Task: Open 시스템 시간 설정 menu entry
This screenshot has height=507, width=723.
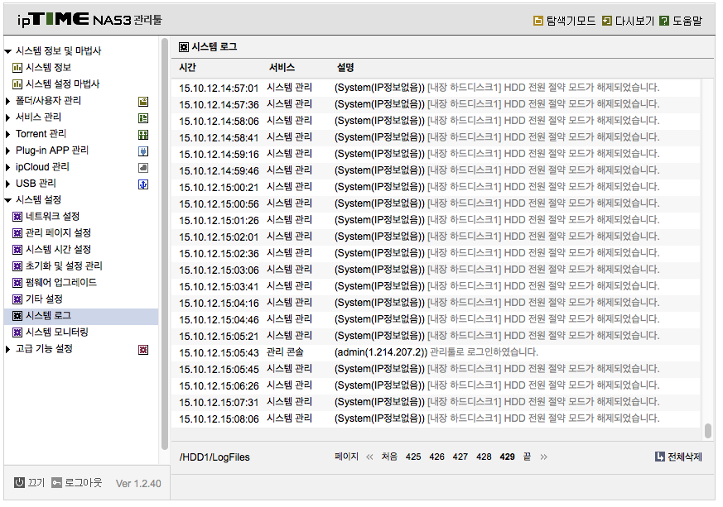Action: point(58,249)
